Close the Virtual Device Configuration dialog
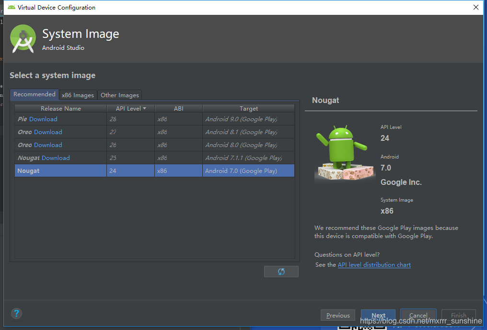This screenshot has width=487, height=330. pyautogui.click(x=476, y=7)
